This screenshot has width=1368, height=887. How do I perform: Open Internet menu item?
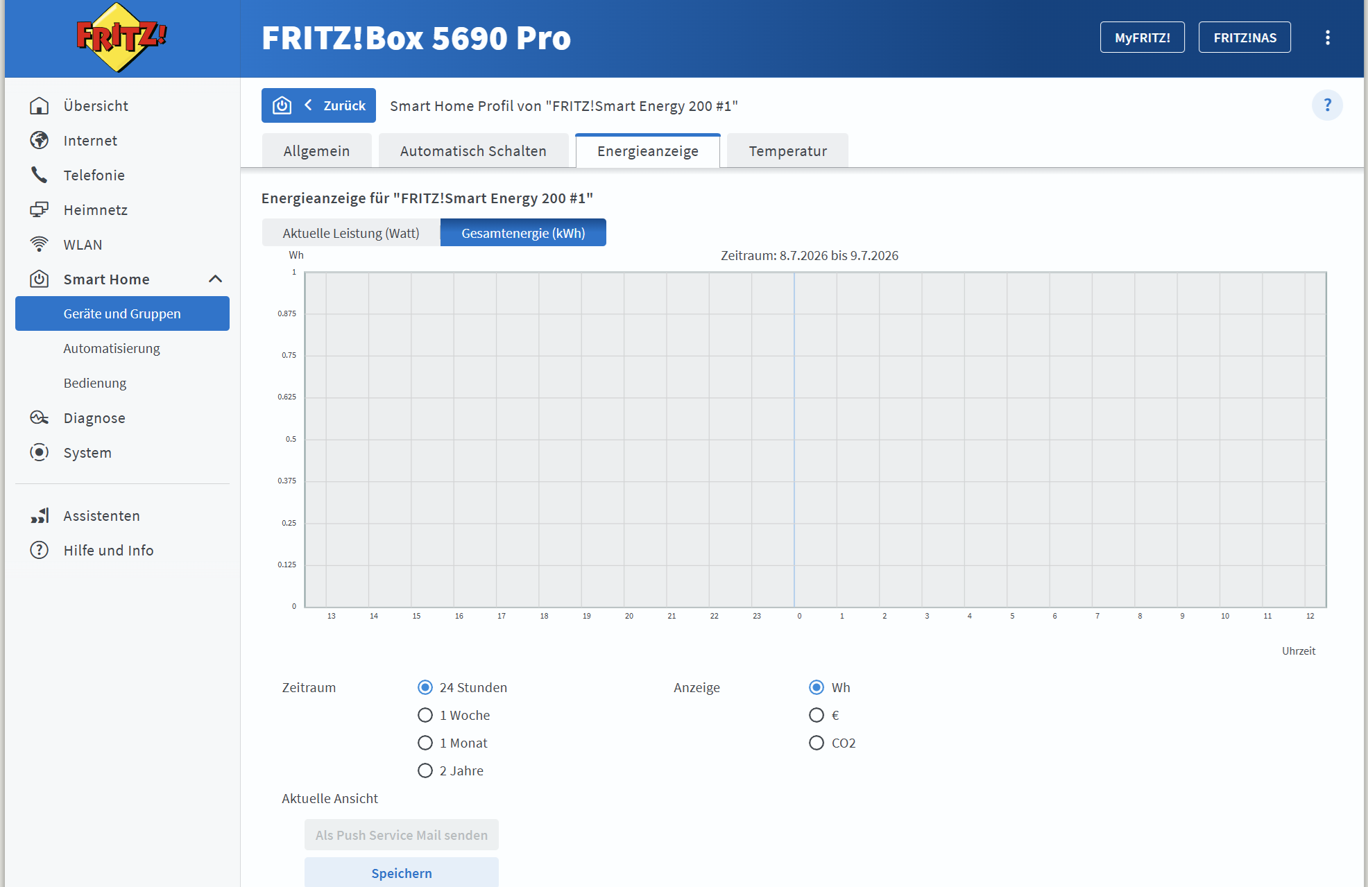(122, 140)
